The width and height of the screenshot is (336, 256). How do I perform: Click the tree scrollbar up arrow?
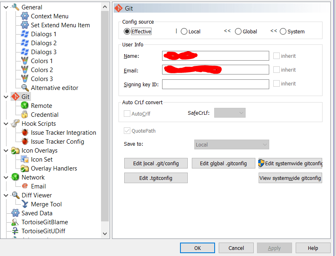[x=105, y=7]
